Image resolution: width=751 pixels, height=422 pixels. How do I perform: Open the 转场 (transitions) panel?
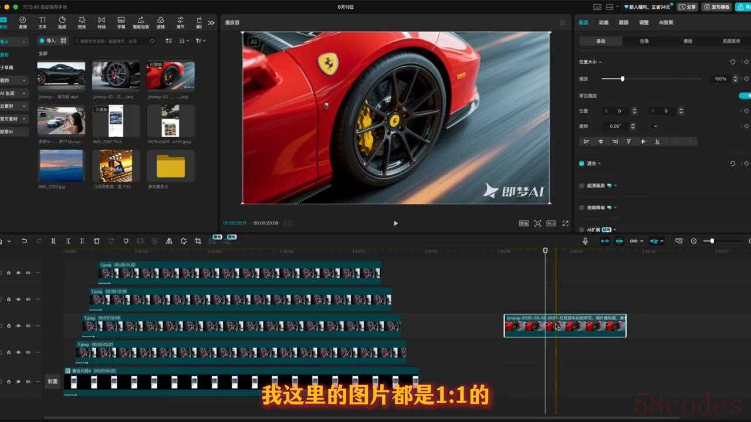coord(102,22)
